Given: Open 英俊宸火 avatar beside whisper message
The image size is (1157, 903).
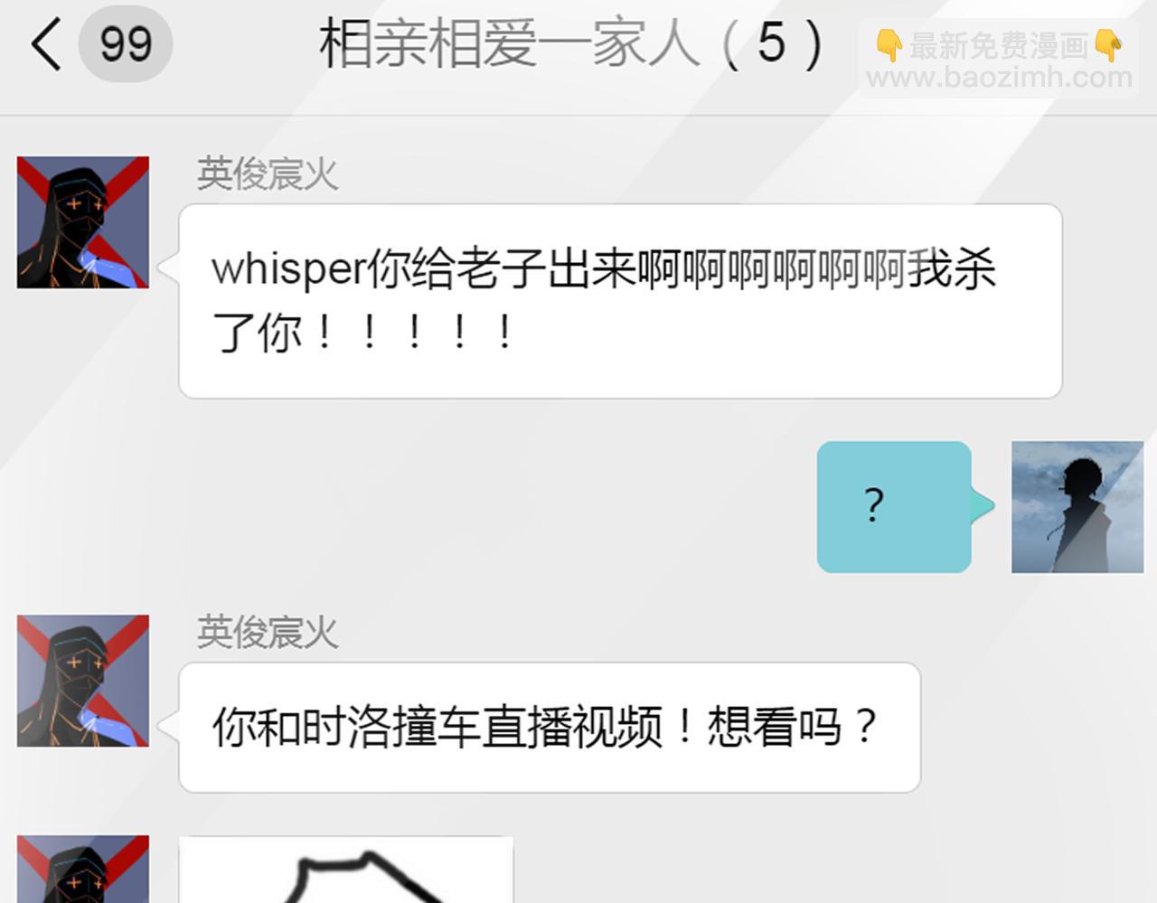Looking at the screenshot, I should 83,222.
